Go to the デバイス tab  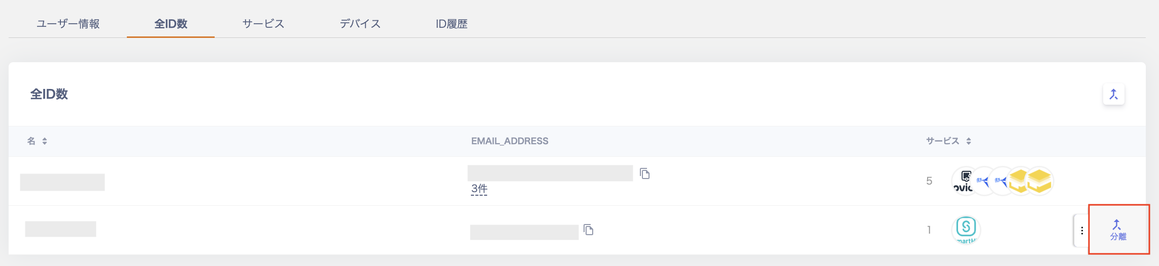point(360,24)
